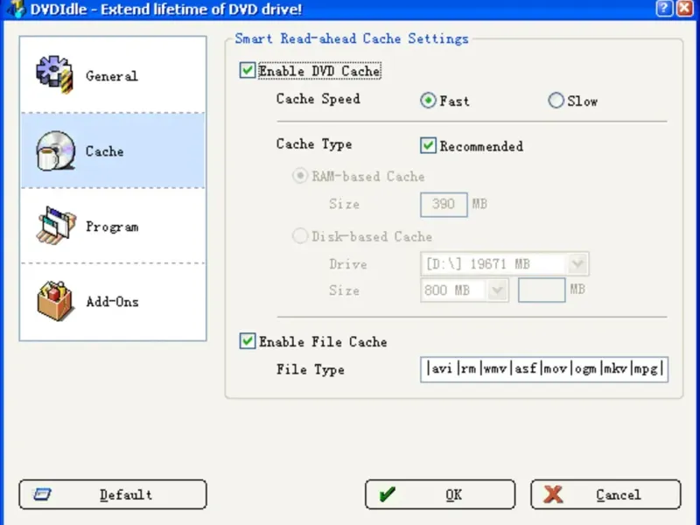The width and height of the screenshot is (700, 525).
Task: Open the Add-Ons tab label
Action: (112, 302)
